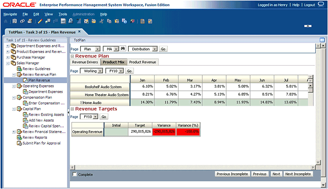Open the Tools menu
The width and height of the screenshot is (328, 189).
[63, 14]
